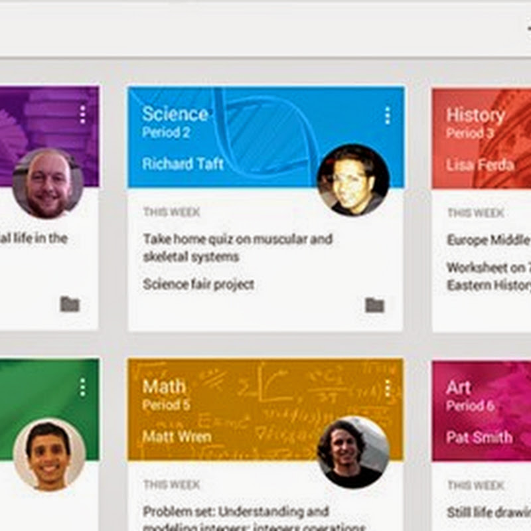Open three-dot menu on Science card
Viewport: 531px width, 531px height.
pos(388,115)
